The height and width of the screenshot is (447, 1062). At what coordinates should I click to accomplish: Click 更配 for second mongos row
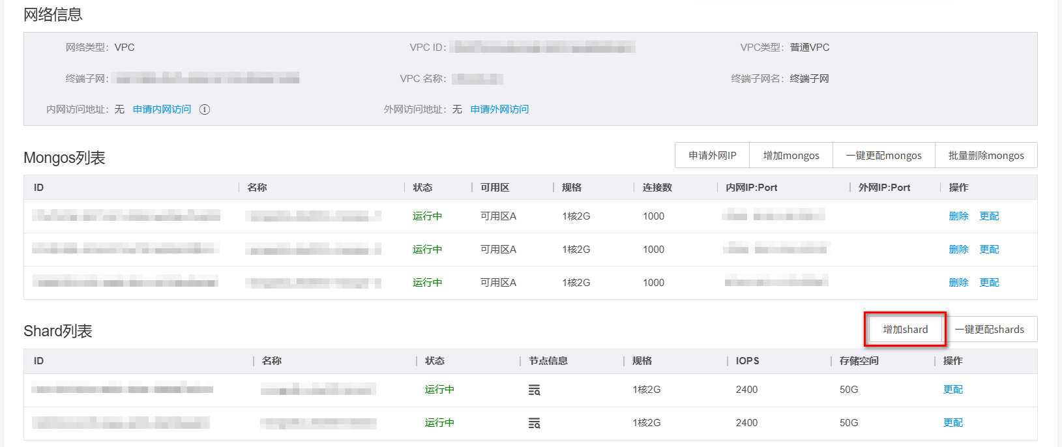[x=989, y=250]
